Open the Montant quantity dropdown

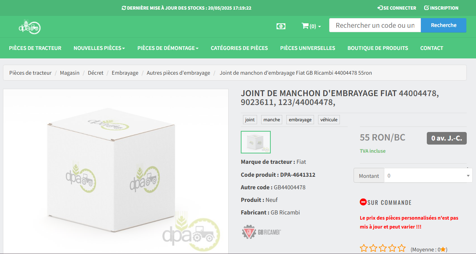[x=428, y=176]
